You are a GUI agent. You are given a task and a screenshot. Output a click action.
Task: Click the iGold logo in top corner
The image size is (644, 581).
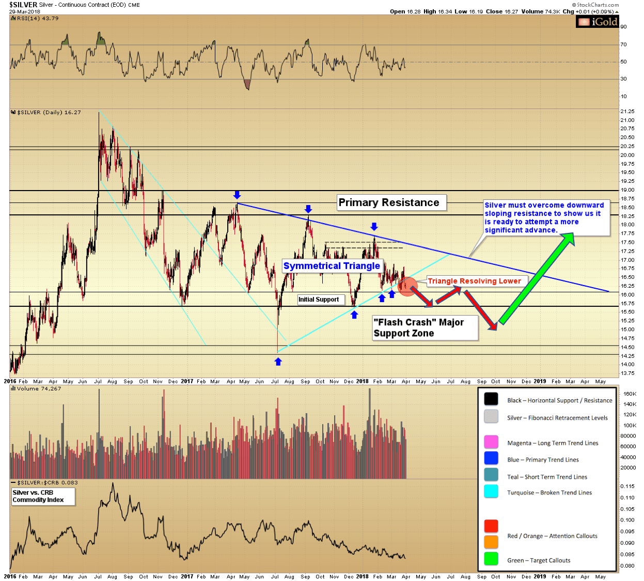(598, 22)
